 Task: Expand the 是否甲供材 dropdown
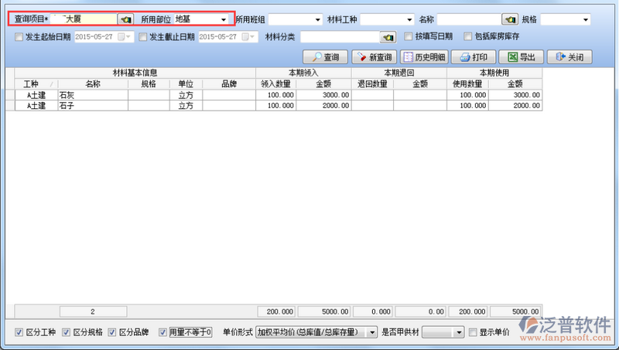(x=459, y=332)
